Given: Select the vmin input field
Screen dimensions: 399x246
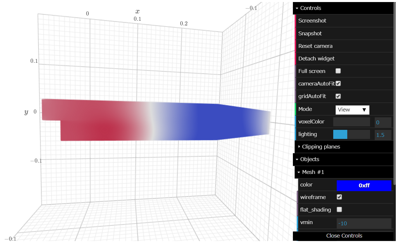Looking at the screenshot, I should tap(364, 223).
